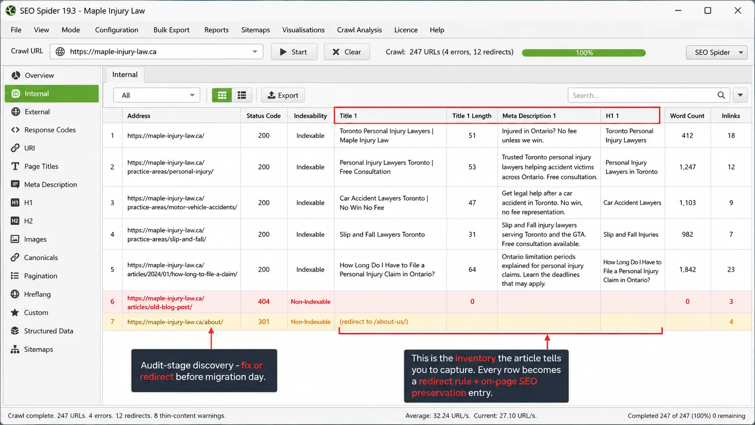Click the Overview pie chart icon
This screenshot has height=425, width=755.
(16, 75)
